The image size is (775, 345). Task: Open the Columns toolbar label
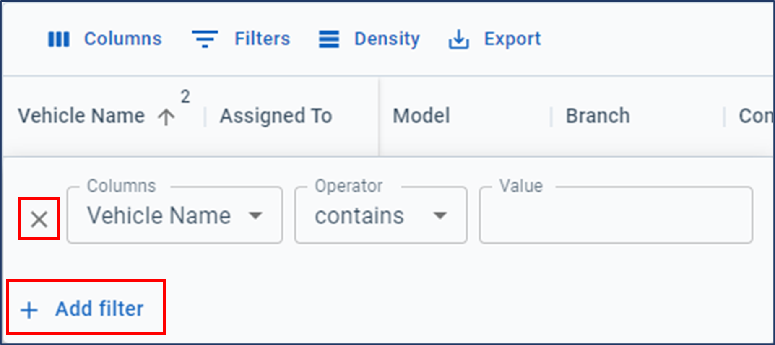(123, 39)
